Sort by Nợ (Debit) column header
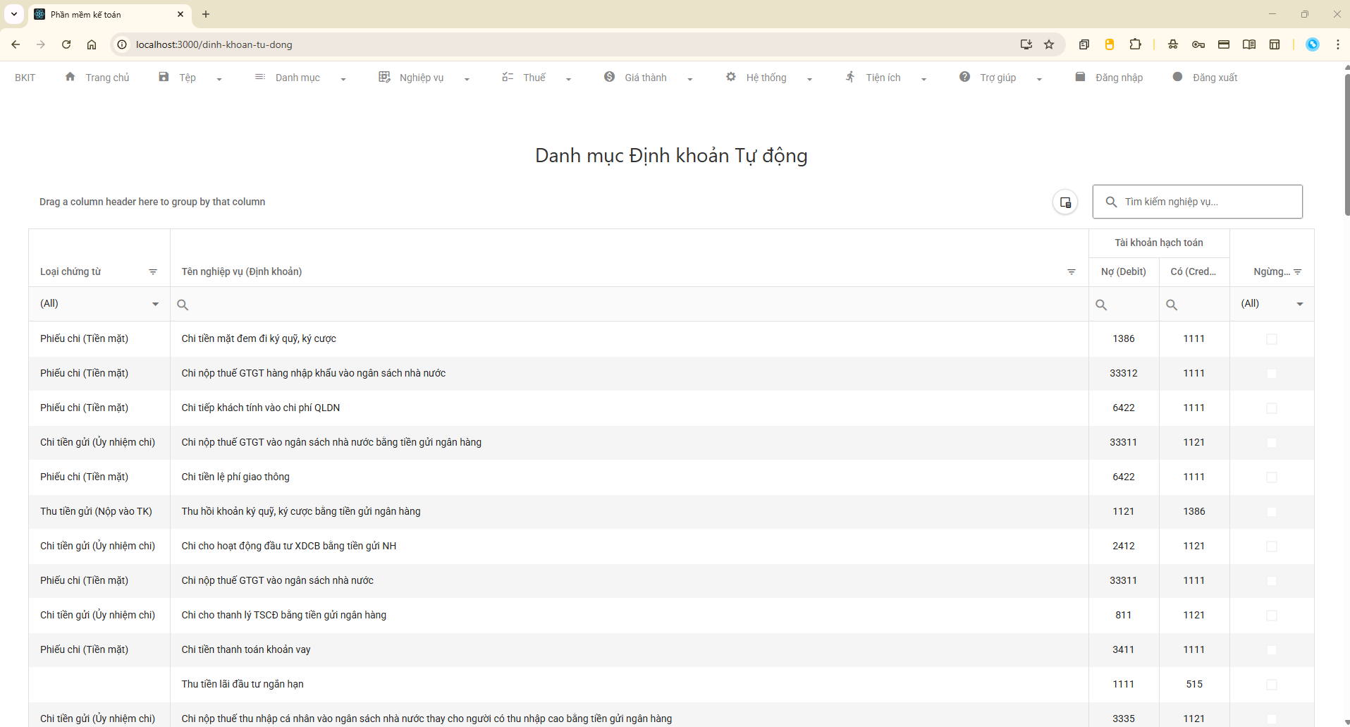The width and height of the screenshot is (1350, 727). pyautogui.click(x=1124, y=271)
